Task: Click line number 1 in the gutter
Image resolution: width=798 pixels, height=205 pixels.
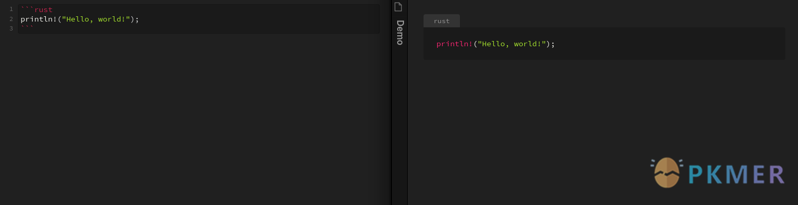Action: pos(11,9)
